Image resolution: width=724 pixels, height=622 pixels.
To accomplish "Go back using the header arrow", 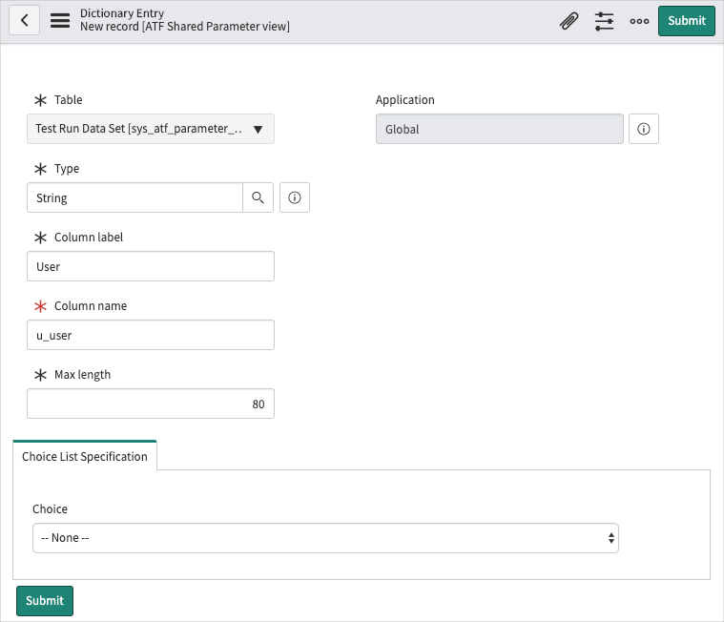I will point(25,20).
